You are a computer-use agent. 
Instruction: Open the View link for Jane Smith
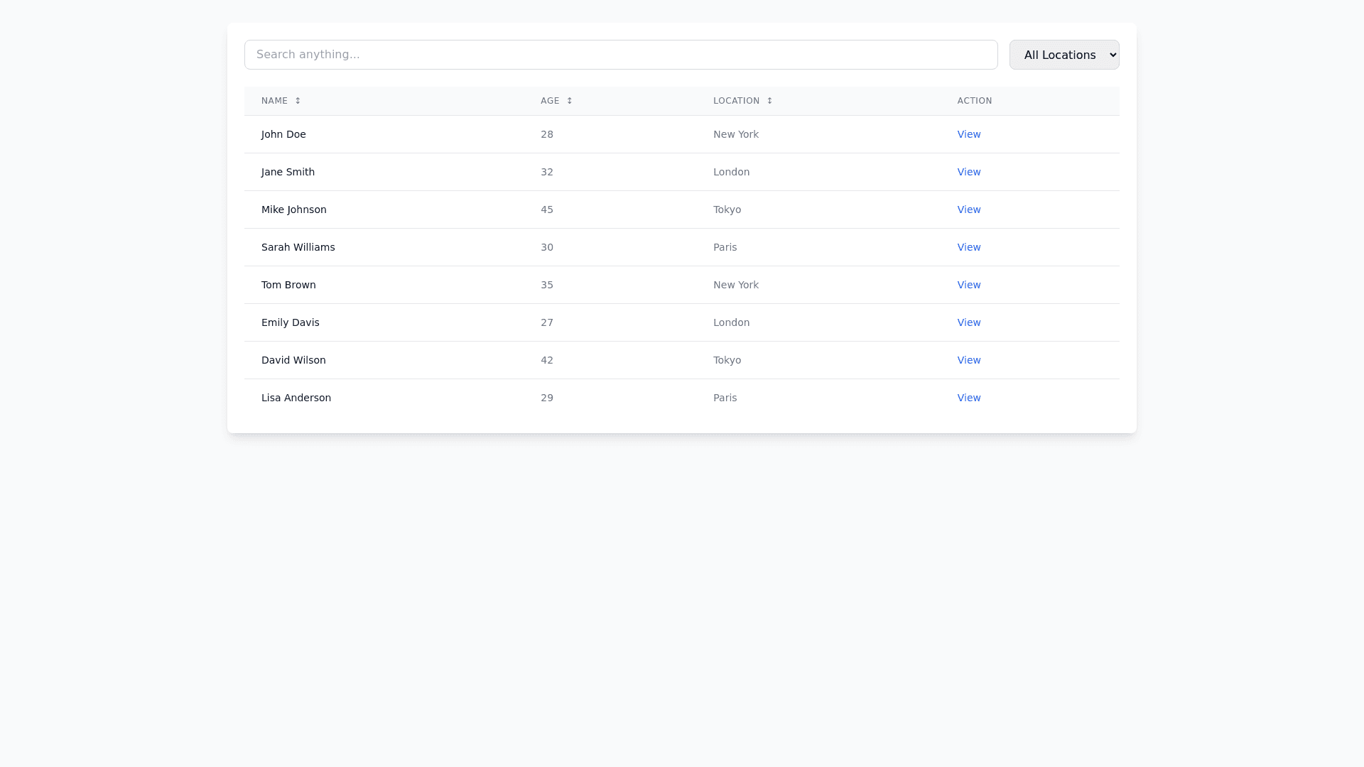(x=968, y=172)
